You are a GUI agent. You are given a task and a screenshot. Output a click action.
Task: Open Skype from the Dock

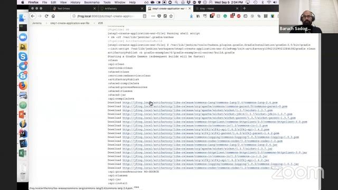point(23,56)
